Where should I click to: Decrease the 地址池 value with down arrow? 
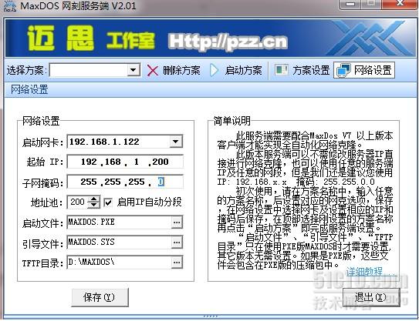(94, 205)
